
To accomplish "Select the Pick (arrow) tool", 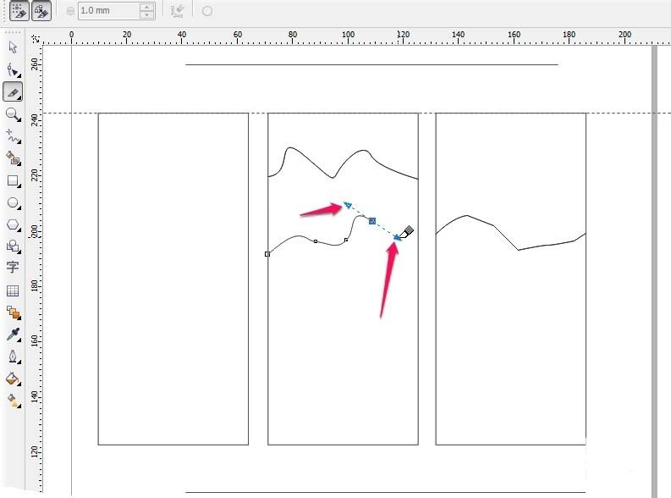I will pyautogui.click(x=13, y=47).
